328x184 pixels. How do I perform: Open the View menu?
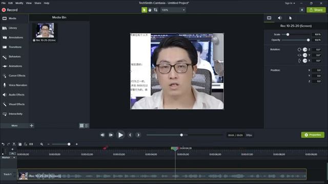tap(29, 3)
